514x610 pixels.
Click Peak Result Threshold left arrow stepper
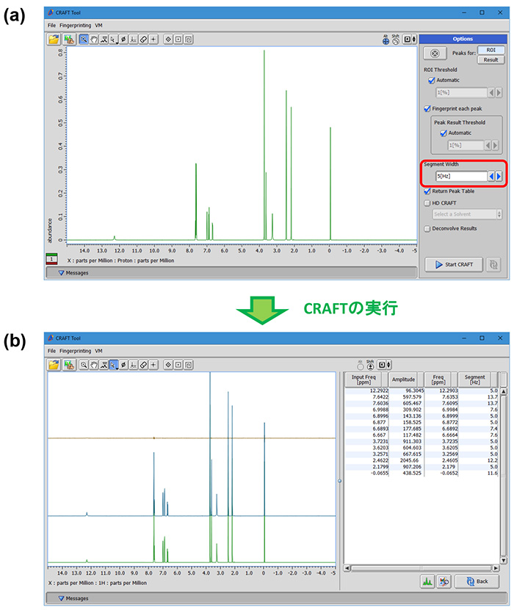[x=488, y=145]
